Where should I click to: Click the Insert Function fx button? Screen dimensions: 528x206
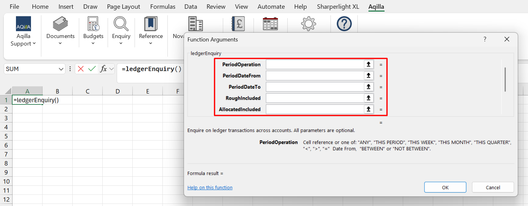[103, 69]
